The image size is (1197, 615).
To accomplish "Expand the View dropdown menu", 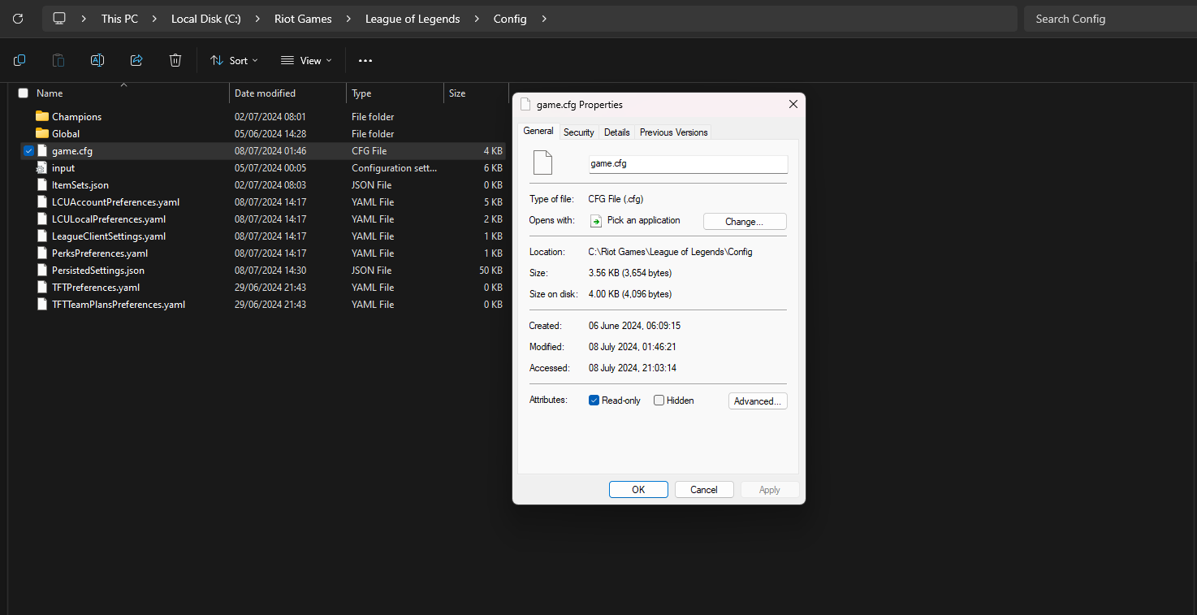I will tap(306, 61).
